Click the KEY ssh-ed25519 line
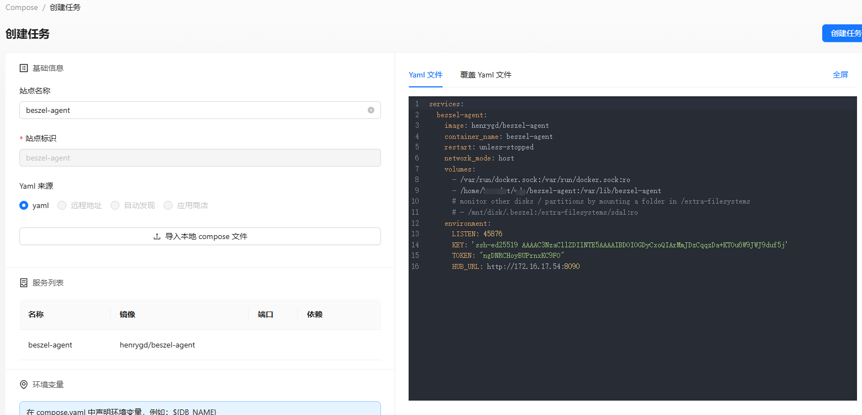Screen dimensions: 862x415 (x=620, y=245)
